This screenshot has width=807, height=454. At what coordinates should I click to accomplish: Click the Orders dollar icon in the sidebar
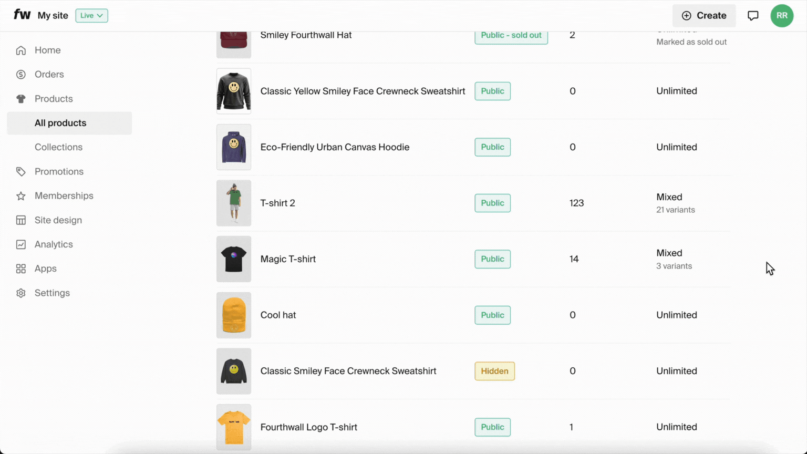click(x=20, y=74)
